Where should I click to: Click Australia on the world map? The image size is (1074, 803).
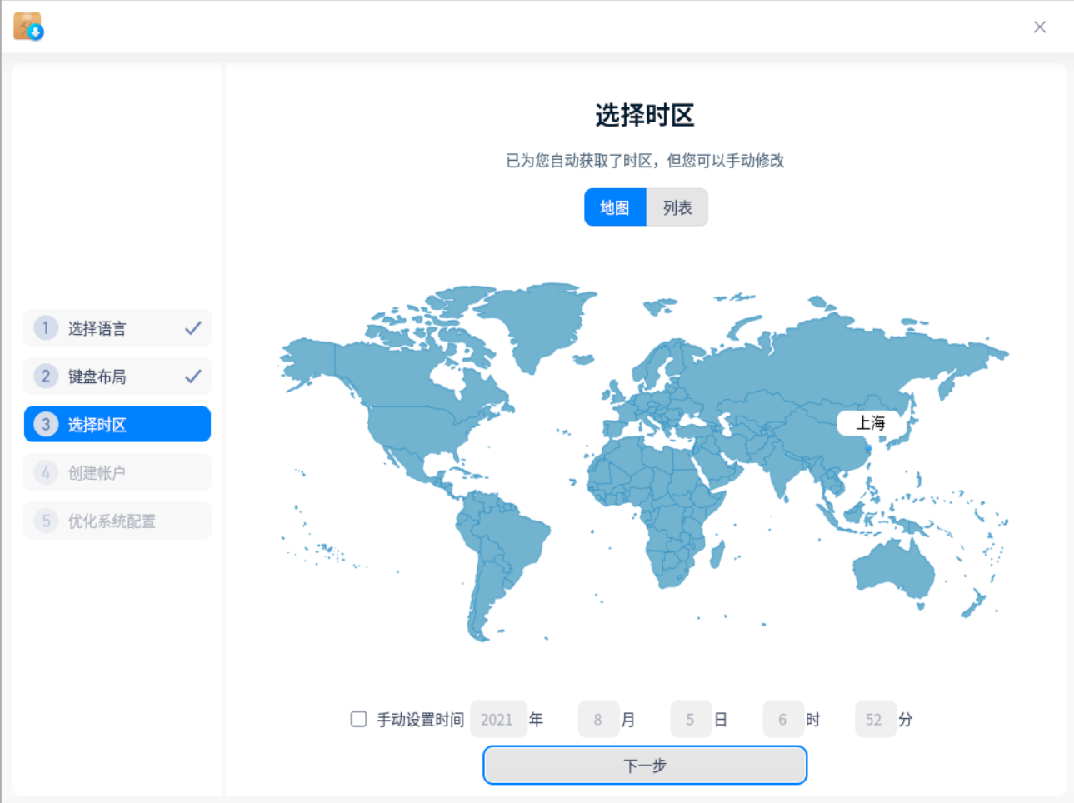click(896, 566)
